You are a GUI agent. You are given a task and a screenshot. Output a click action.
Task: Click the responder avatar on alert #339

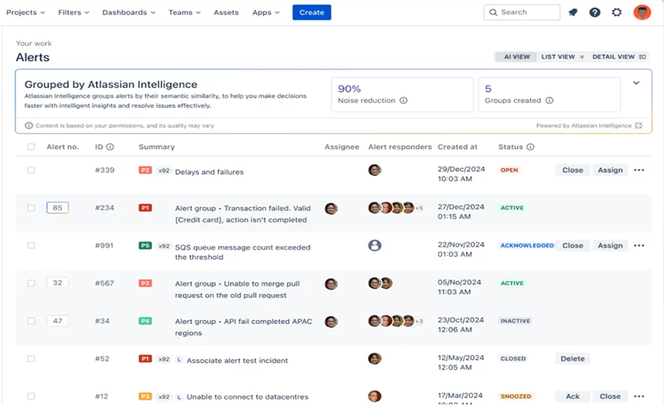375,170
